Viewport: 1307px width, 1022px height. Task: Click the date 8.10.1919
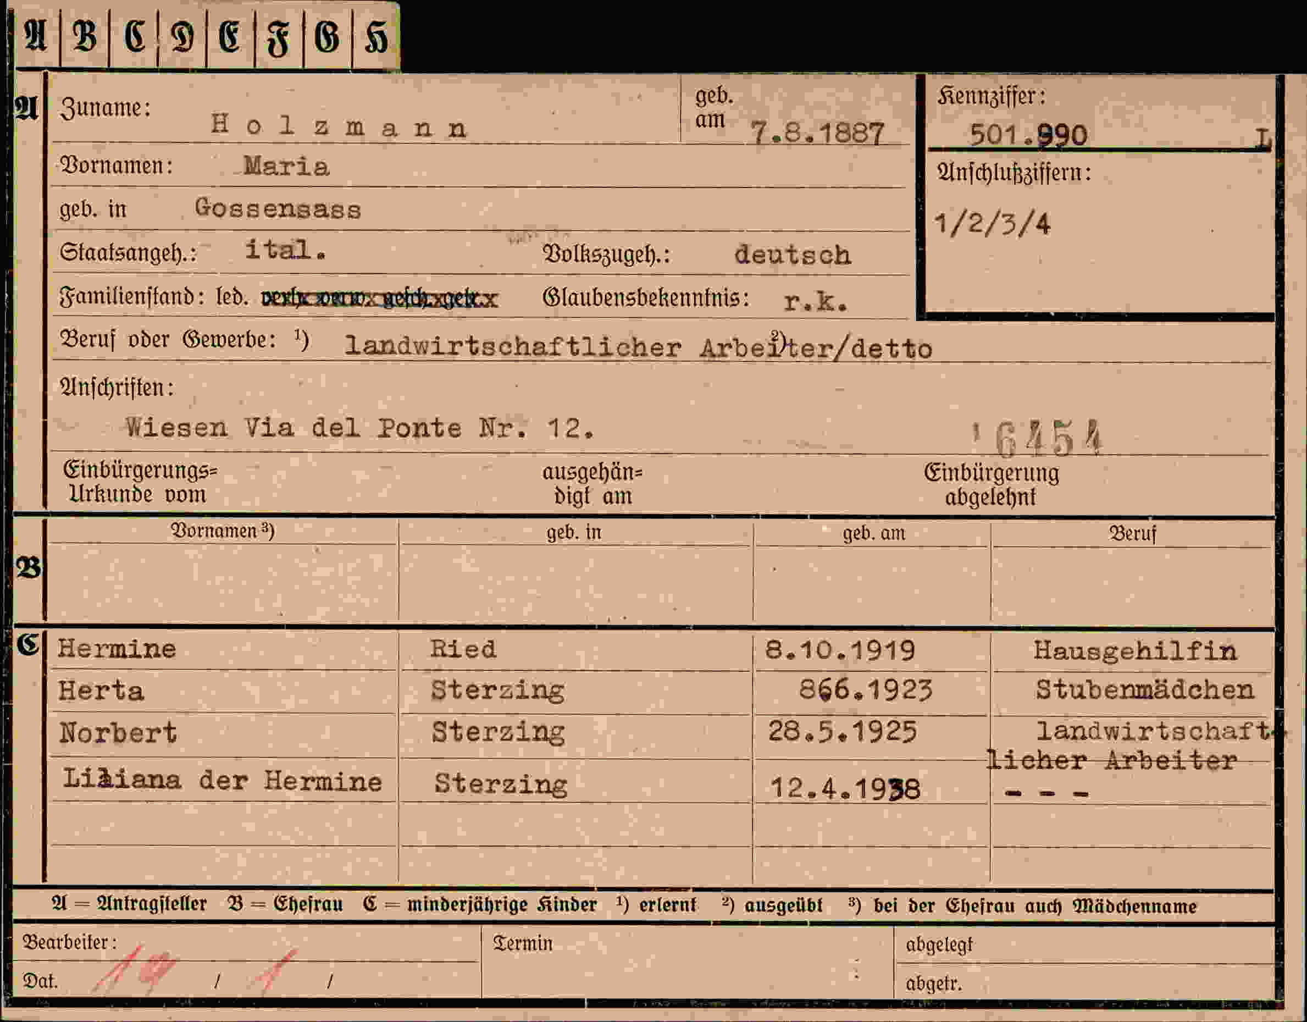click(840, 650)
